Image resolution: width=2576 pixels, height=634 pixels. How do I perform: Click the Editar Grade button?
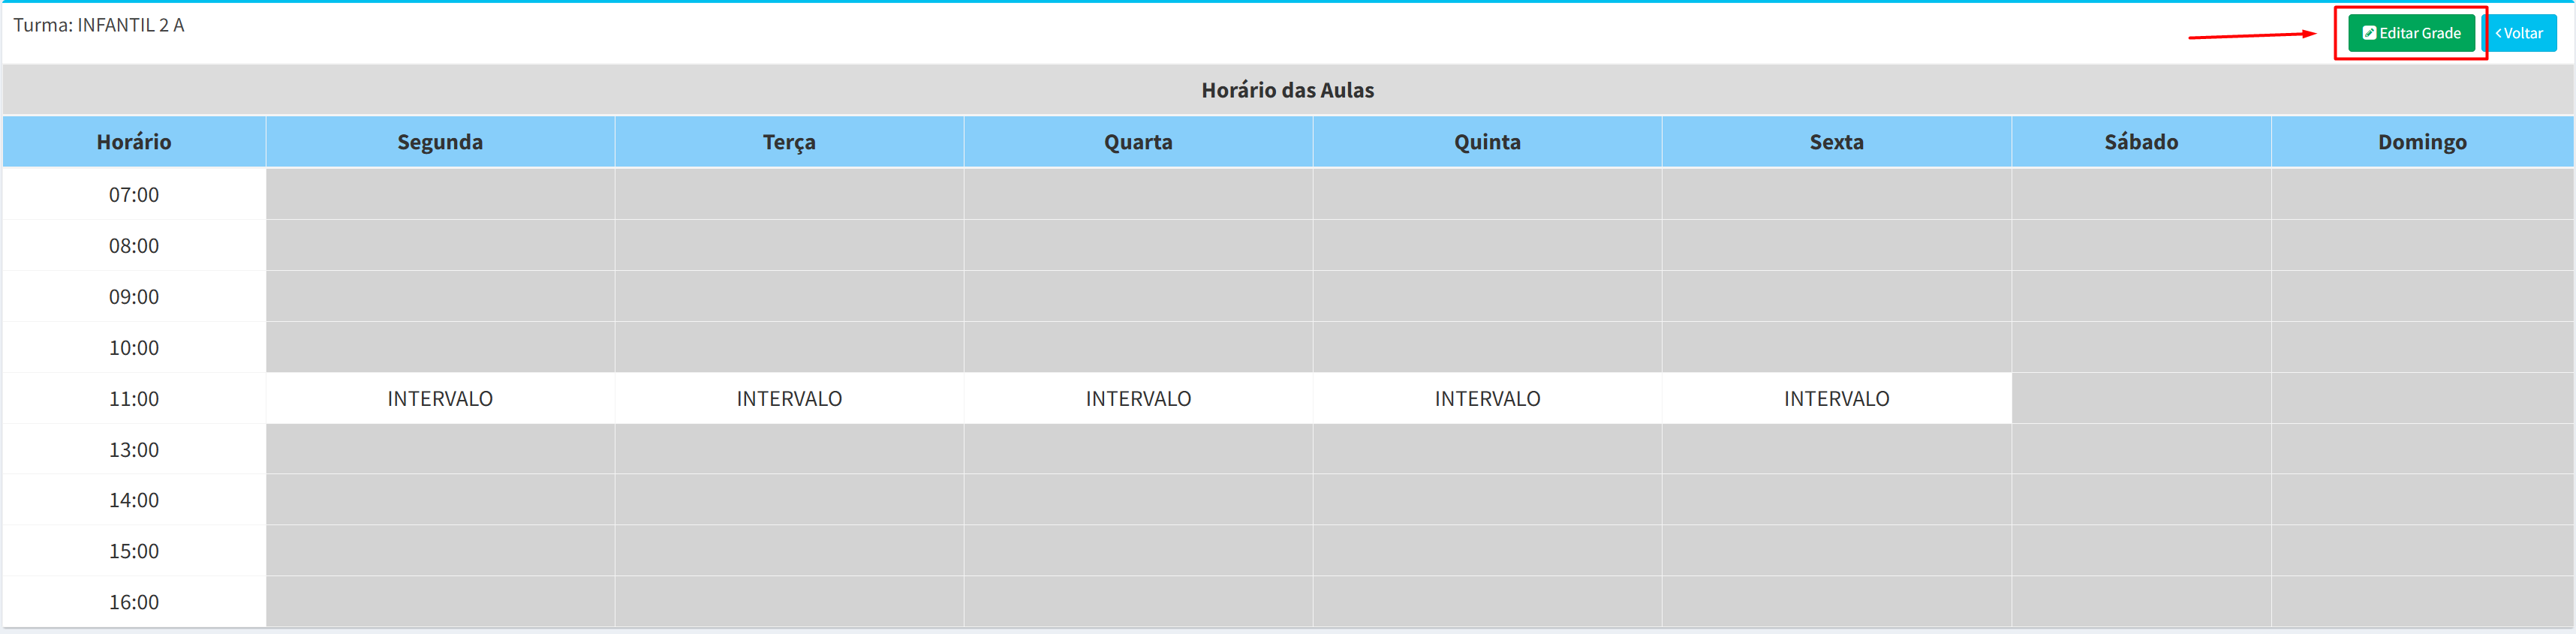(2411, 33)
